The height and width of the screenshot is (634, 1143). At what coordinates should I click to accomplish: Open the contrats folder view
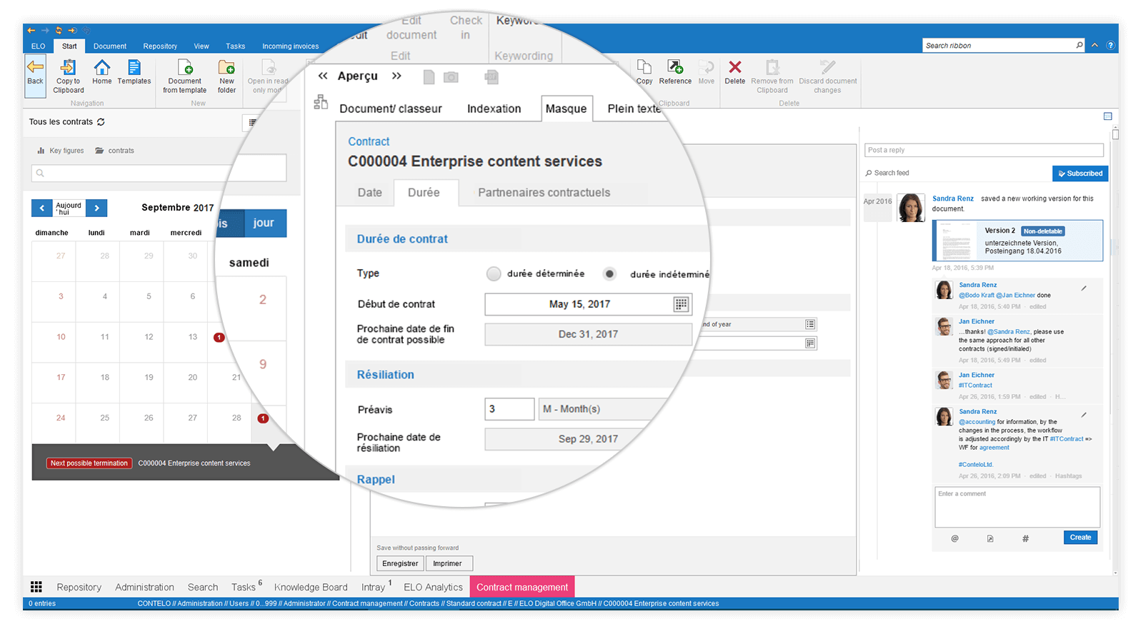point(114,151)
